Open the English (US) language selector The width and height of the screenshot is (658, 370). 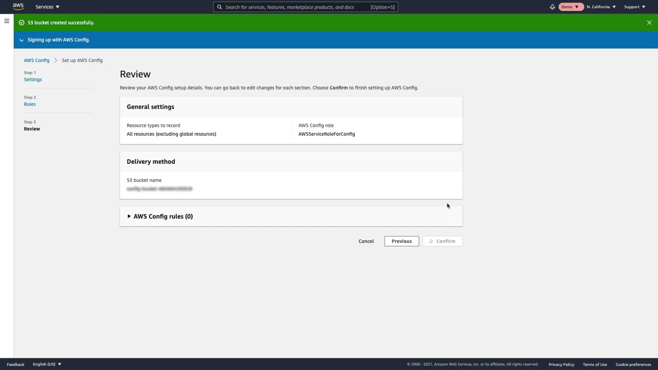[x=47, y=364]
